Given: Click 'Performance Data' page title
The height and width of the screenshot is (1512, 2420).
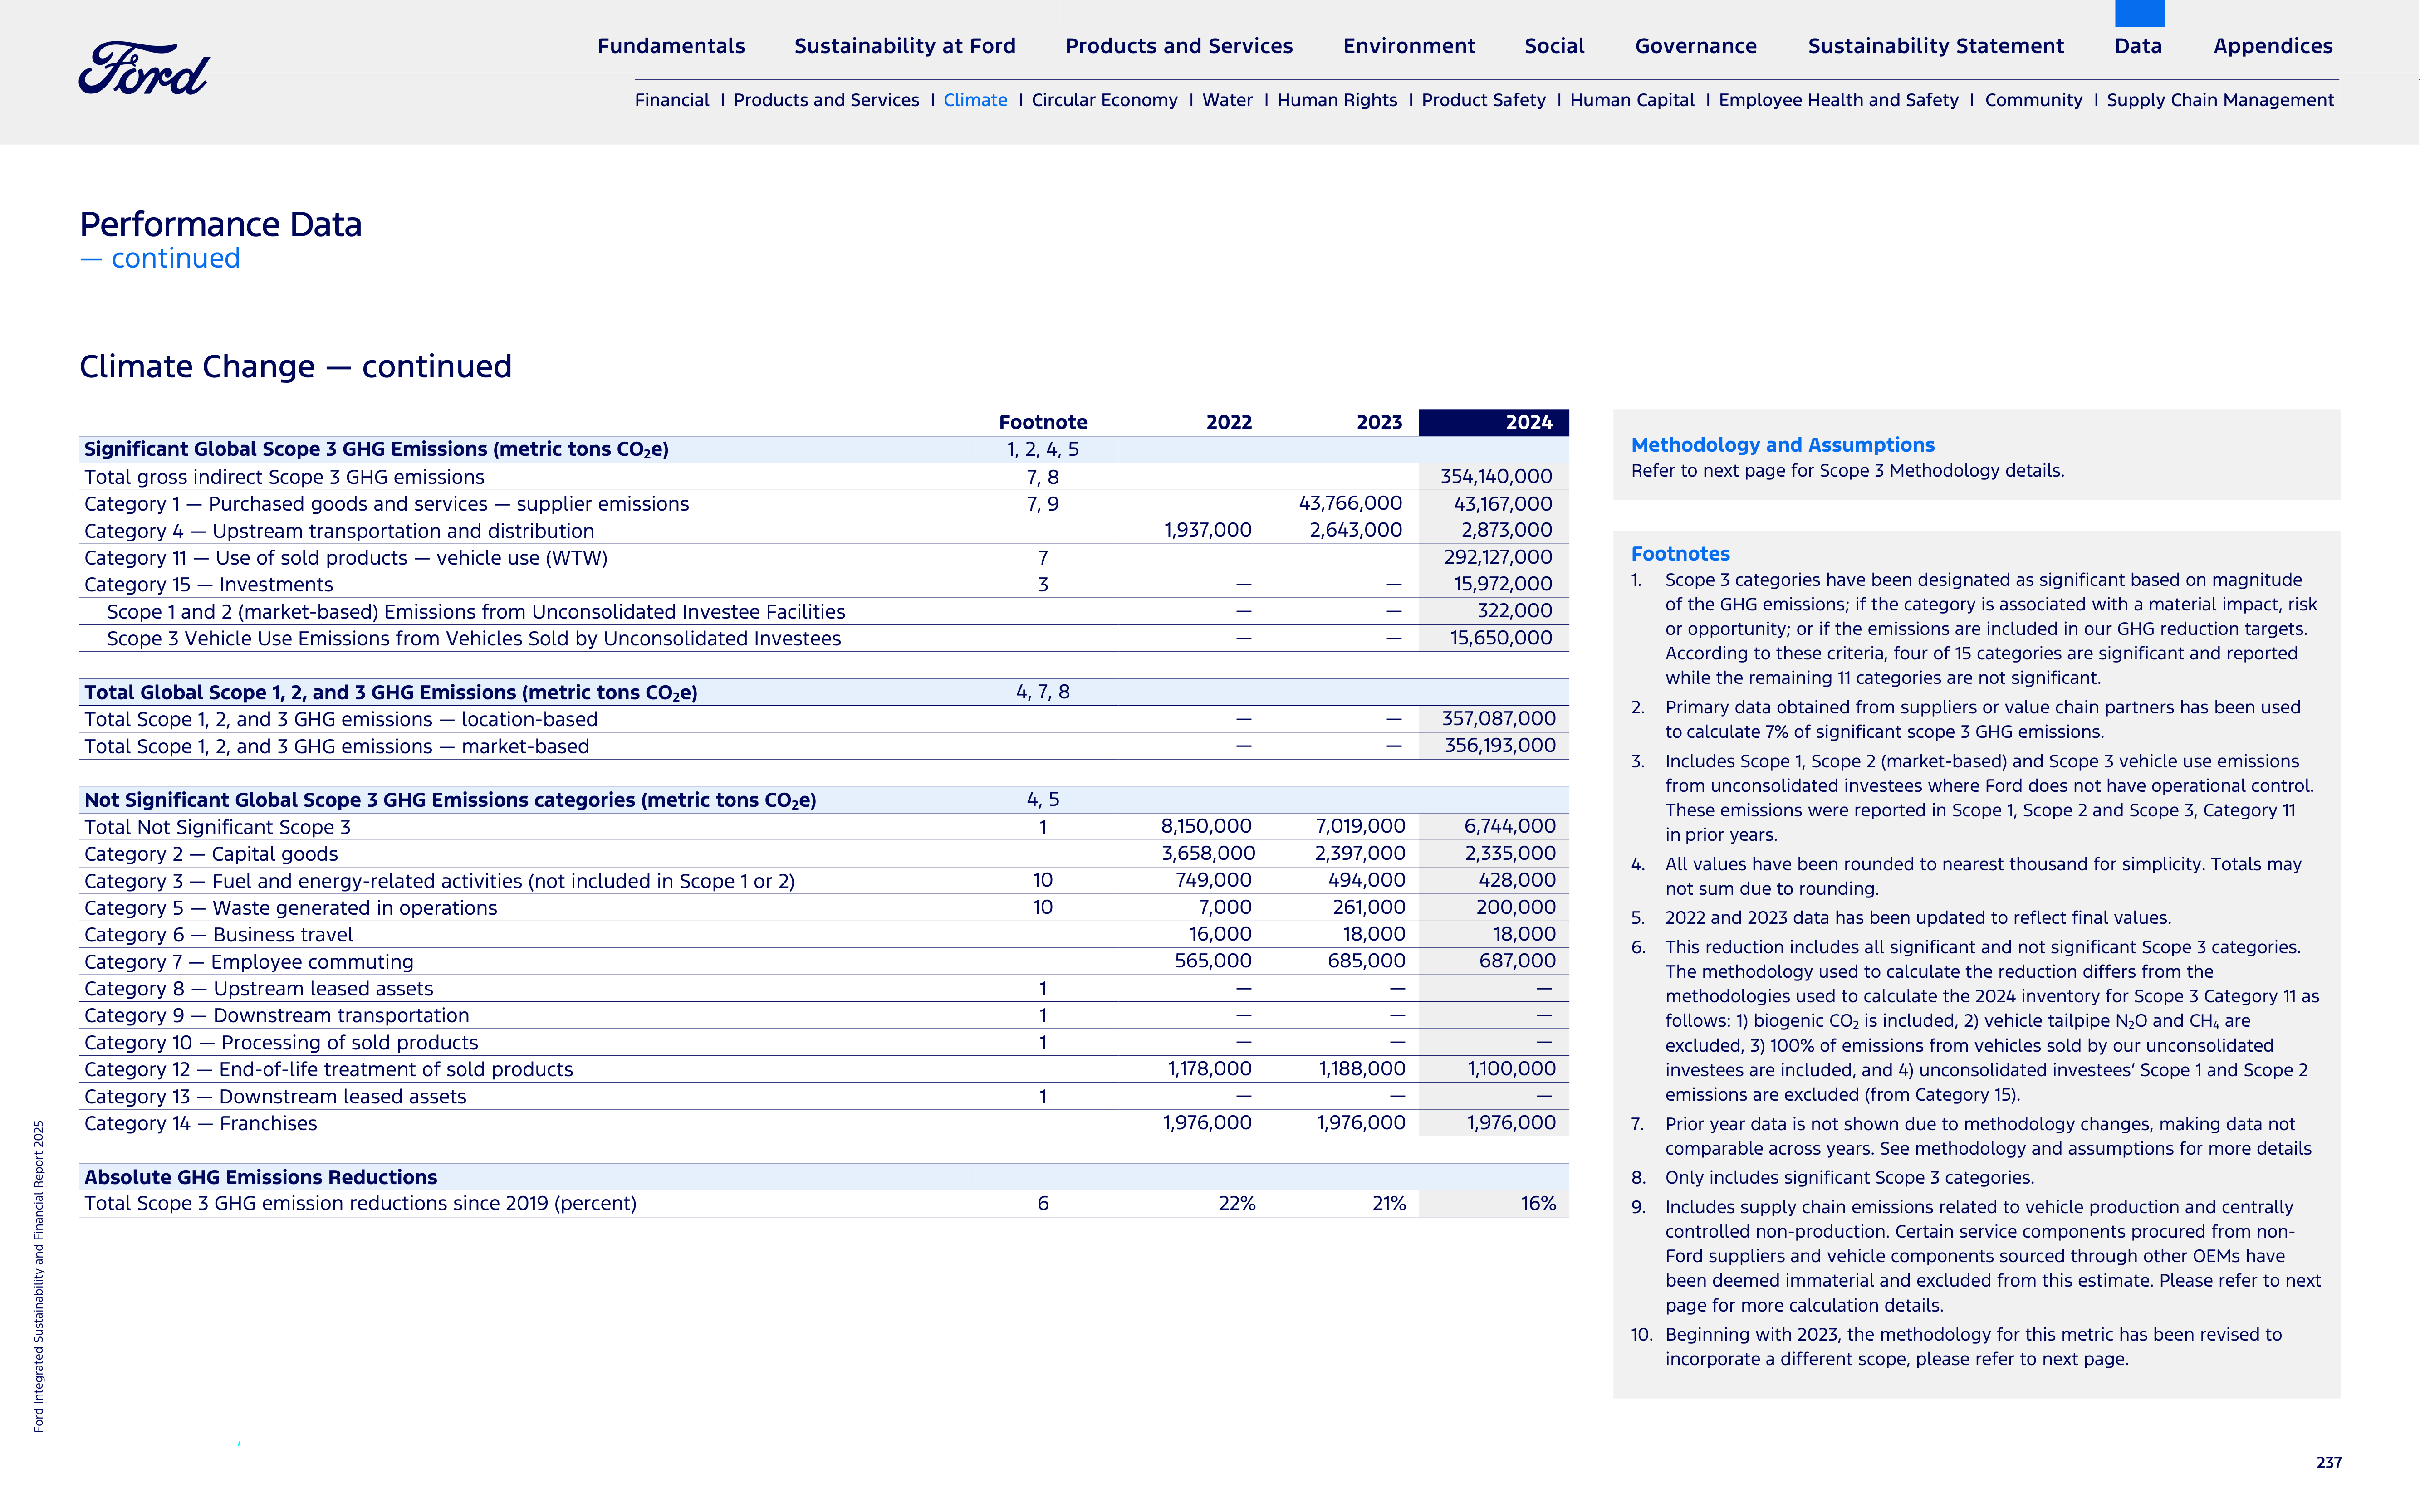Looking at the screenshot, I should click(x=220, y=224).
